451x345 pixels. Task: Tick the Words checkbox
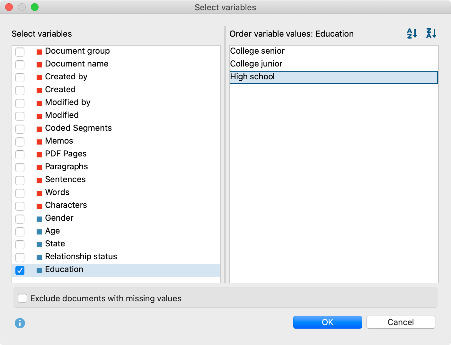20,193
